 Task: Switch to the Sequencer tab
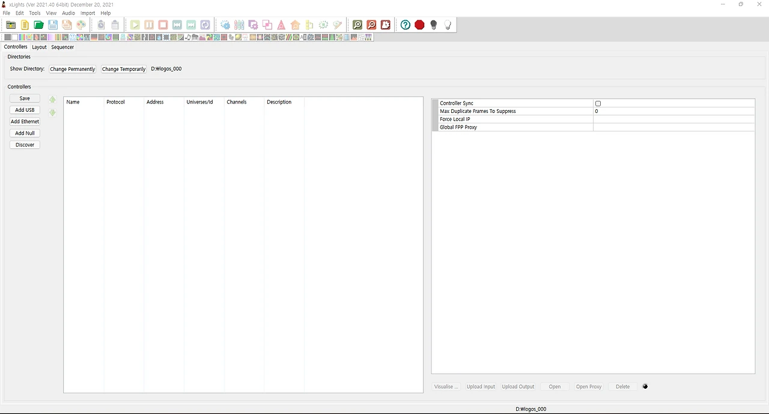pyautogui.click(x=62, y=47)
